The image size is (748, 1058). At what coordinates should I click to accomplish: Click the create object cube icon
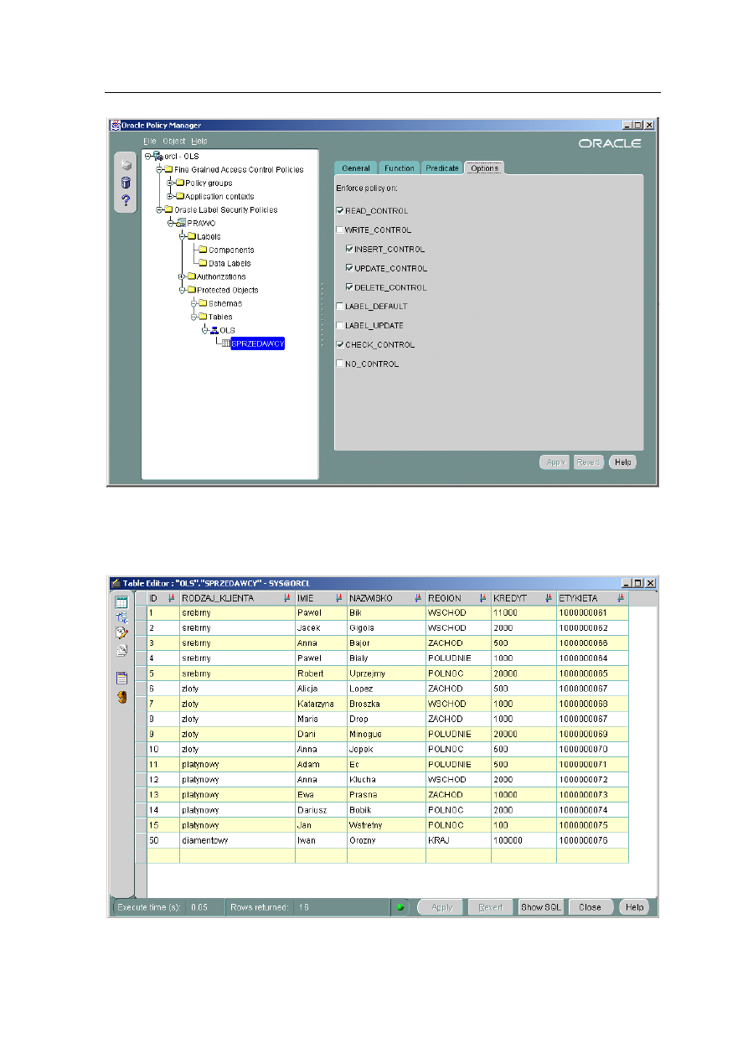[x=126, y=164]
